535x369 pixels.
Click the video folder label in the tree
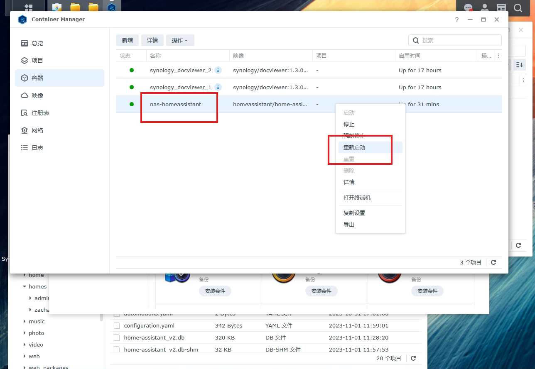36,345
